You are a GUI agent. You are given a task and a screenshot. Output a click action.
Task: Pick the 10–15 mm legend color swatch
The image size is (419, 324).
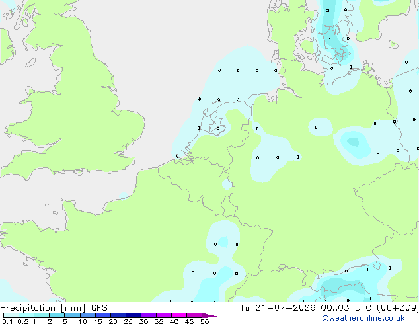(87, 315)
